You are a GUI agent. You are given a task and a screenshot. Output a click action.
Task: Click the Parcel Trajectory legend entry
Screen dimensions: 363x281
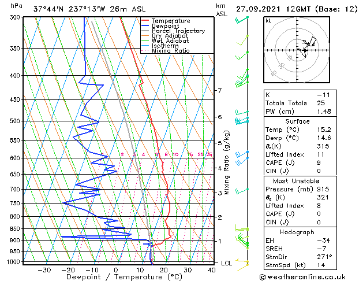coord(178,31)
